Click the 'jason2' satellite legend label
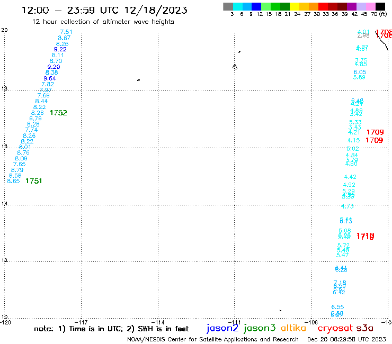Image resolution: width=392 pixels, height=344 pixels. click(222, 328)
